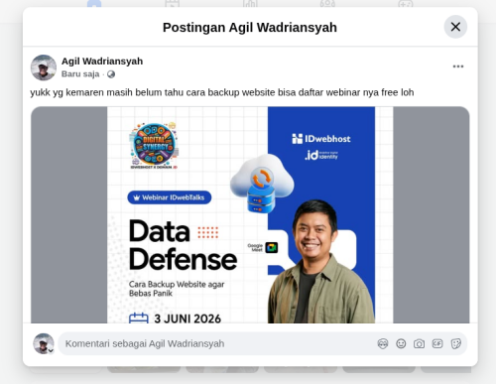Click the dialog title 'Postingan Agil Wadriansyah'
The height and width of the screenshot is (384, 496).
pos(250,28)
